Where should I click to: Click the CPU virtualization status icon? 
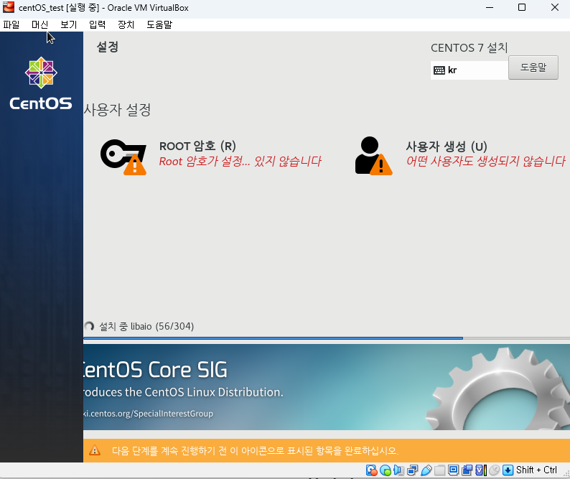(x=480, y=470)
